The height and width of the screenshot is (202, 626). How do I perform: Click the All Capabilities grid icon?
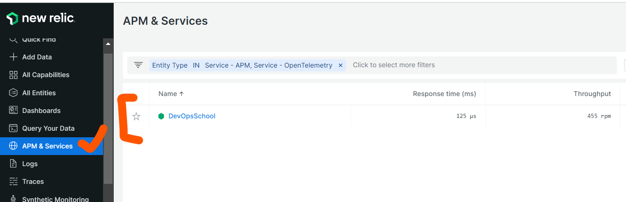pos(14,75)
